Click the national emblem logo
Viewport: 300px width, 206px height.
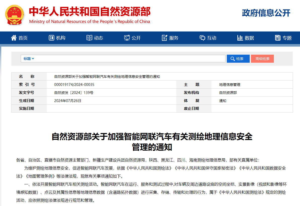tap(15, 15)
